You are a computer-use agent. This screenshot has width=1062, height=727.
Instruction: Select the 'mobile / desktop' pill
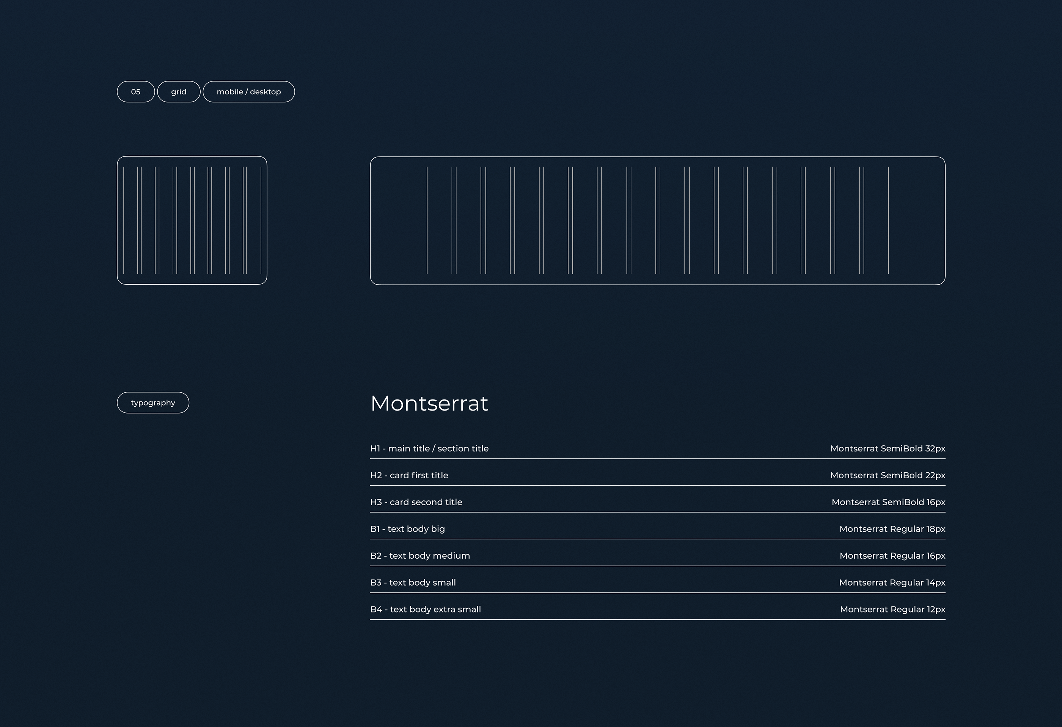point(248,92)
